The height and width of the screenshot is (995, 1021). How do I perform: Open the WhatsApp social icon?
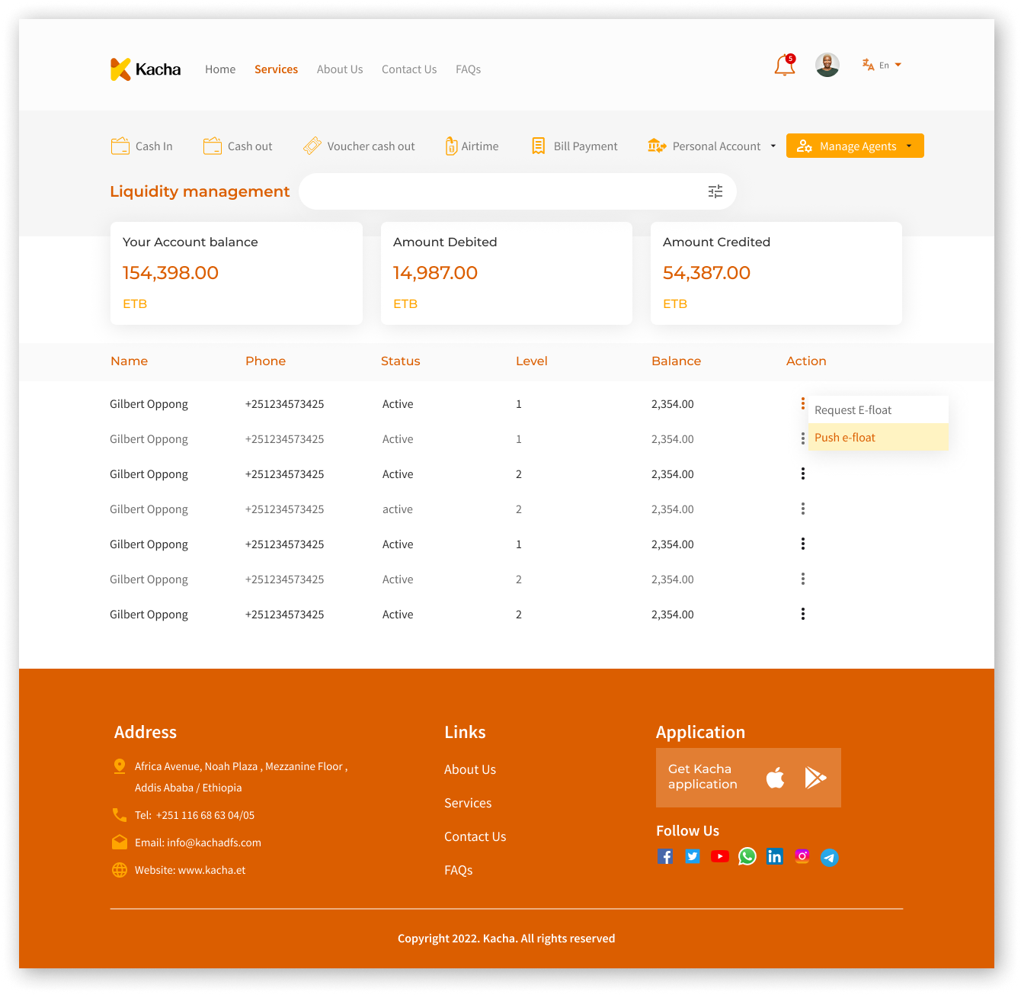747,857
